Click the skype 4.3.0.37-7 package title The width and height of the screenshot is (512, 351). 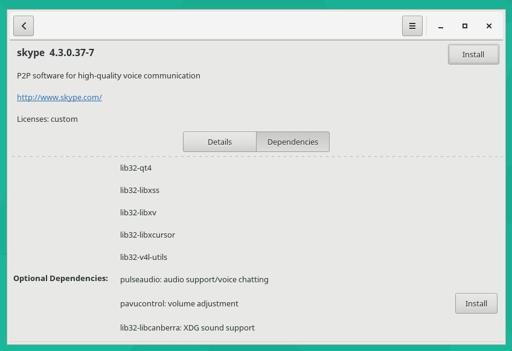56,53
